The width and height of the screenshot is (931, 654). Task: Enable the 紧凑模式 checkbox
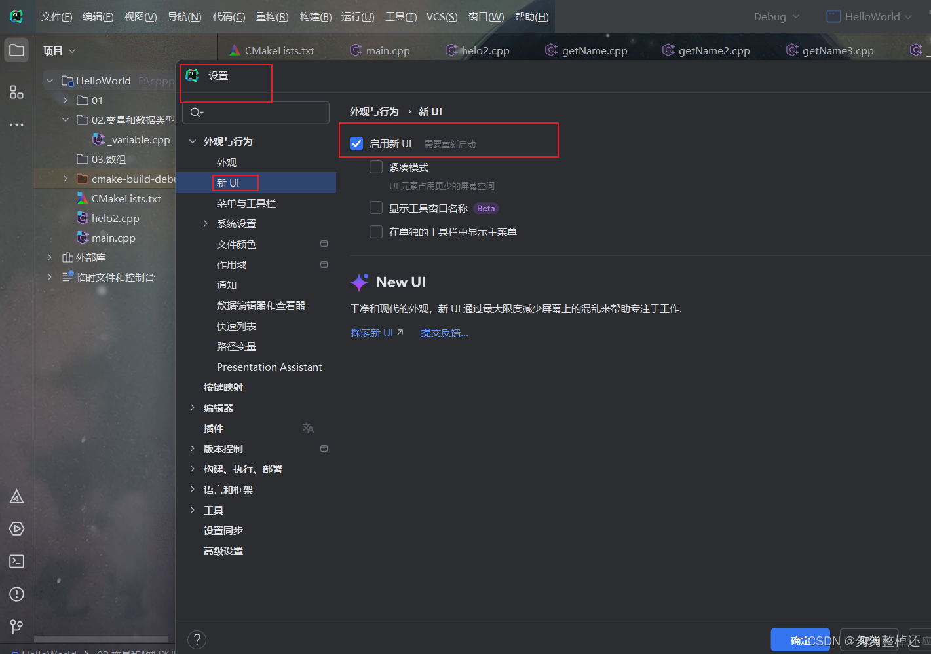coord(376,167)
